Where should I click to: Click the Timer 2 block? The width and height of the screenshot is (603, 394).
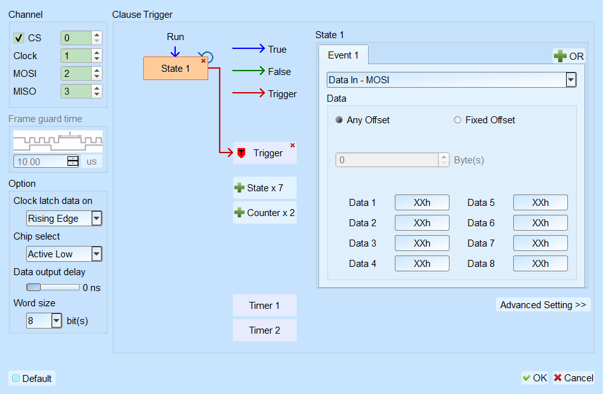point(265,330)
